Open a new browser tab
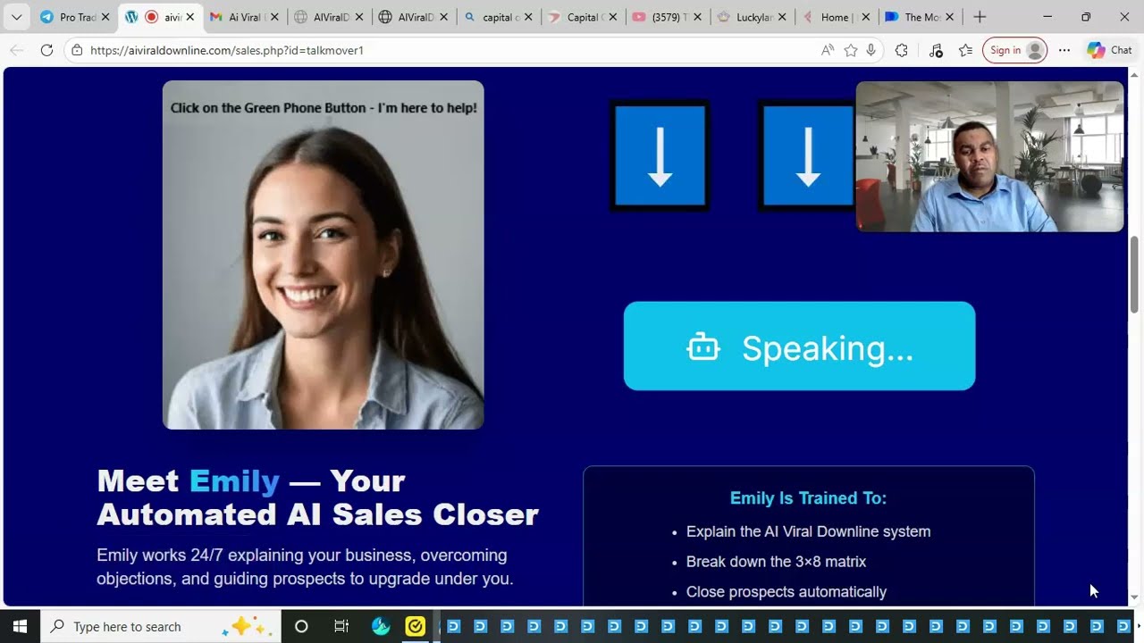 click(x=980, y=17)
